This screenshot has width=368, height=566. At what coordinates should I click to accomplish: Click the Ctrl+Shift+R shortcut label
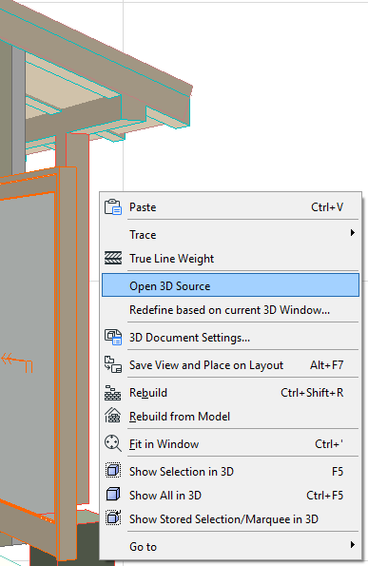312,392
